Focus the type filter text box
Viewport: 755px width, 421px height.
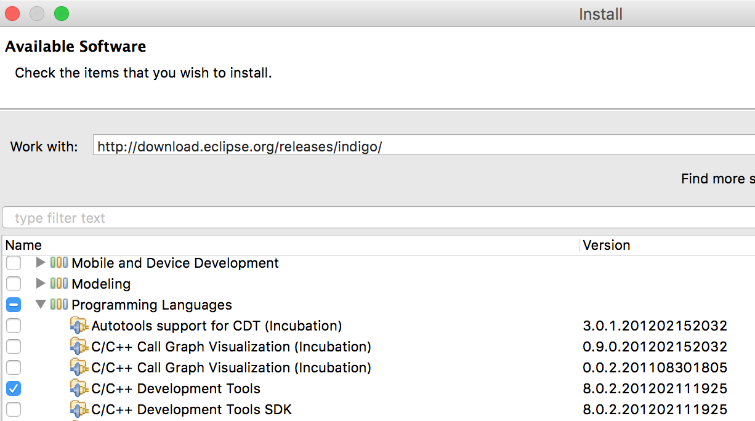369,218
